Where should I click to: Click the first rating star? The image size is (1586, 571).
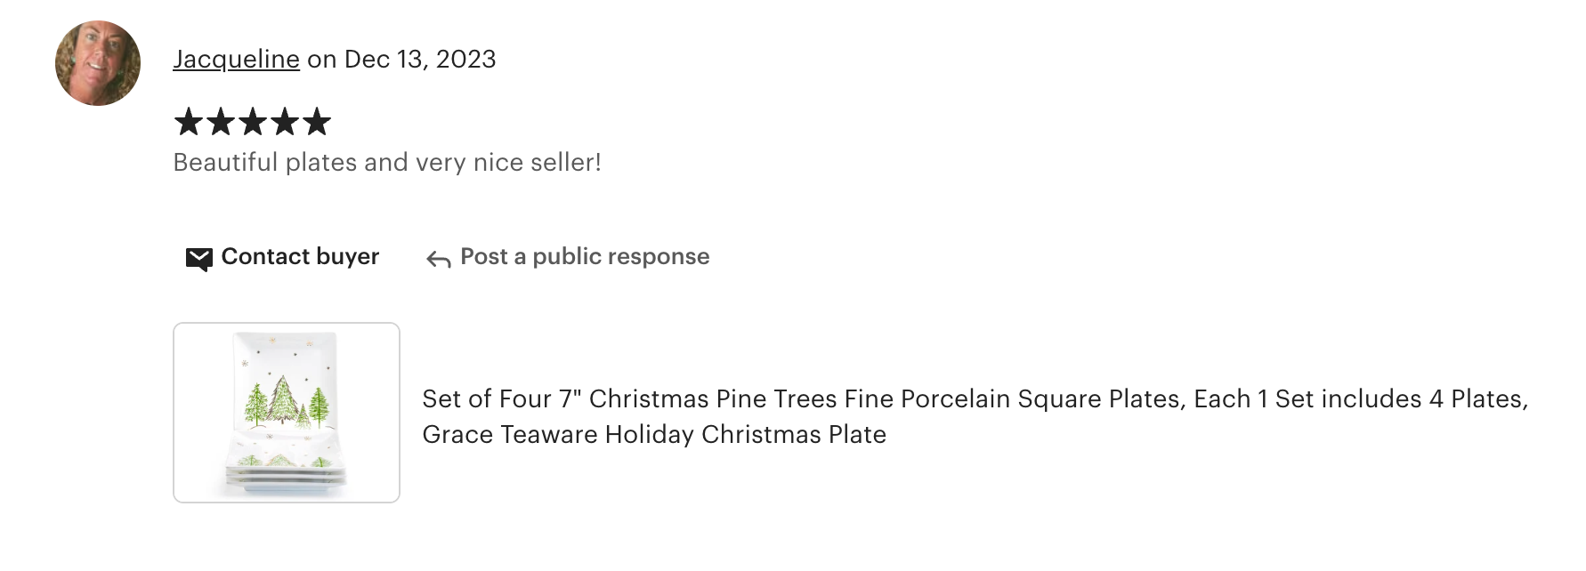coord(189,122)
